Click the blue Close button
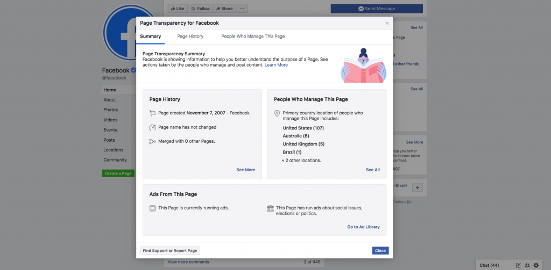The image size is (551, 270). point(380,251)
